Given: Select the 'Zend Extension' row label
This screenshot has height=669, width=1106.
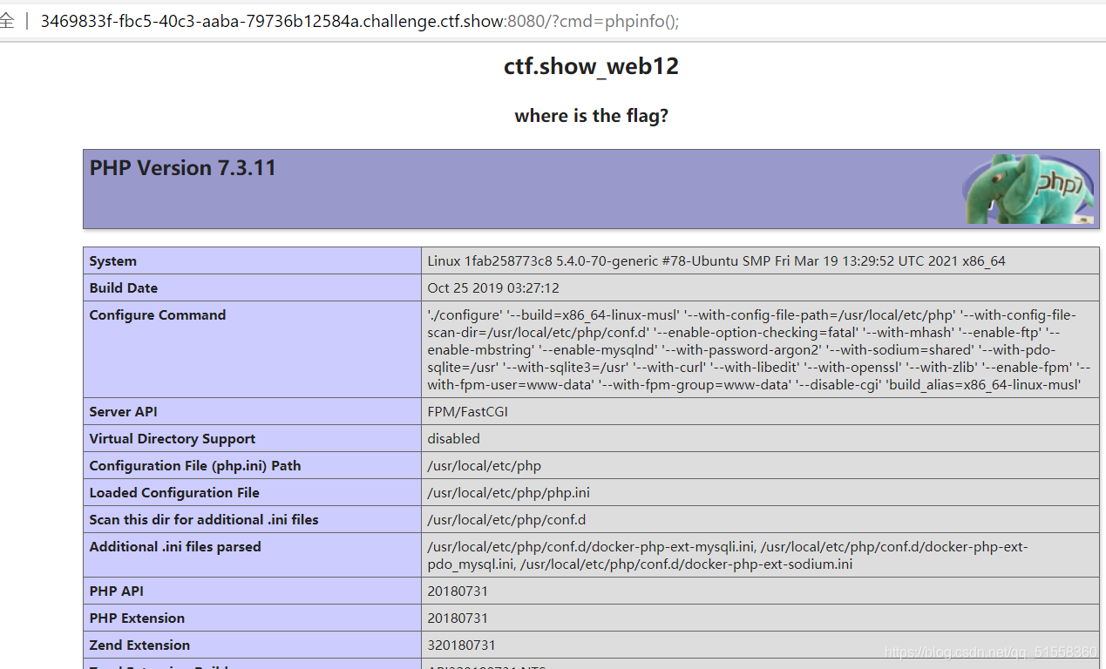Looking at the screenshot, I should click(x=139, y=645).
